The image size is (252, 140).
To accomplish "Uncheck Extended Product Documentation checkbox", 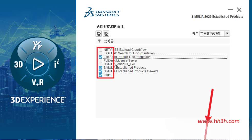I will point(100,57).
